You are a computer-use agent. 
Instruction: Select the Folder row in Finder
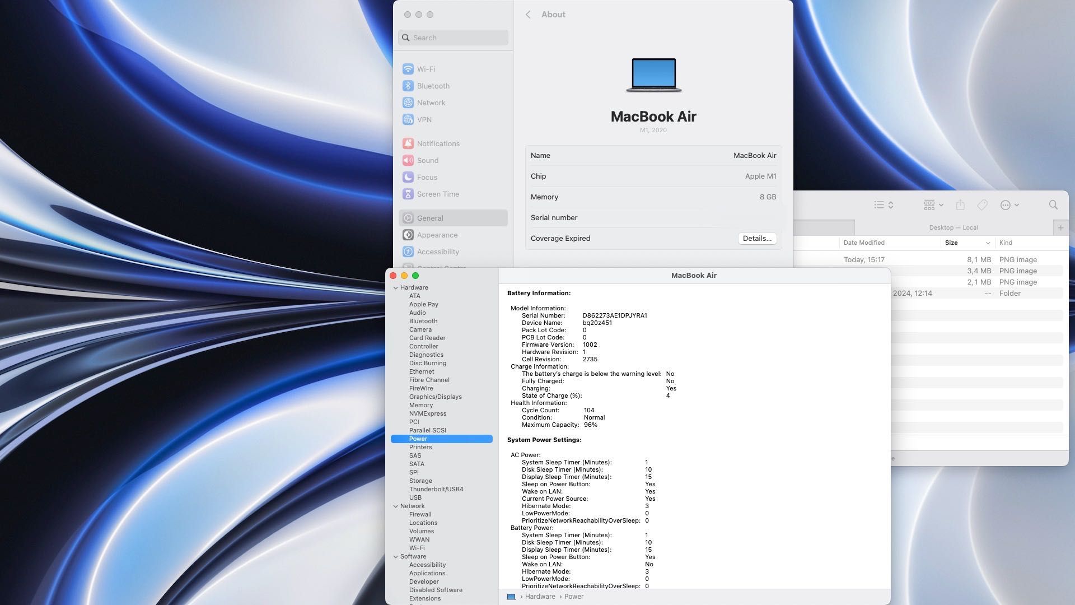coord(977,293)
